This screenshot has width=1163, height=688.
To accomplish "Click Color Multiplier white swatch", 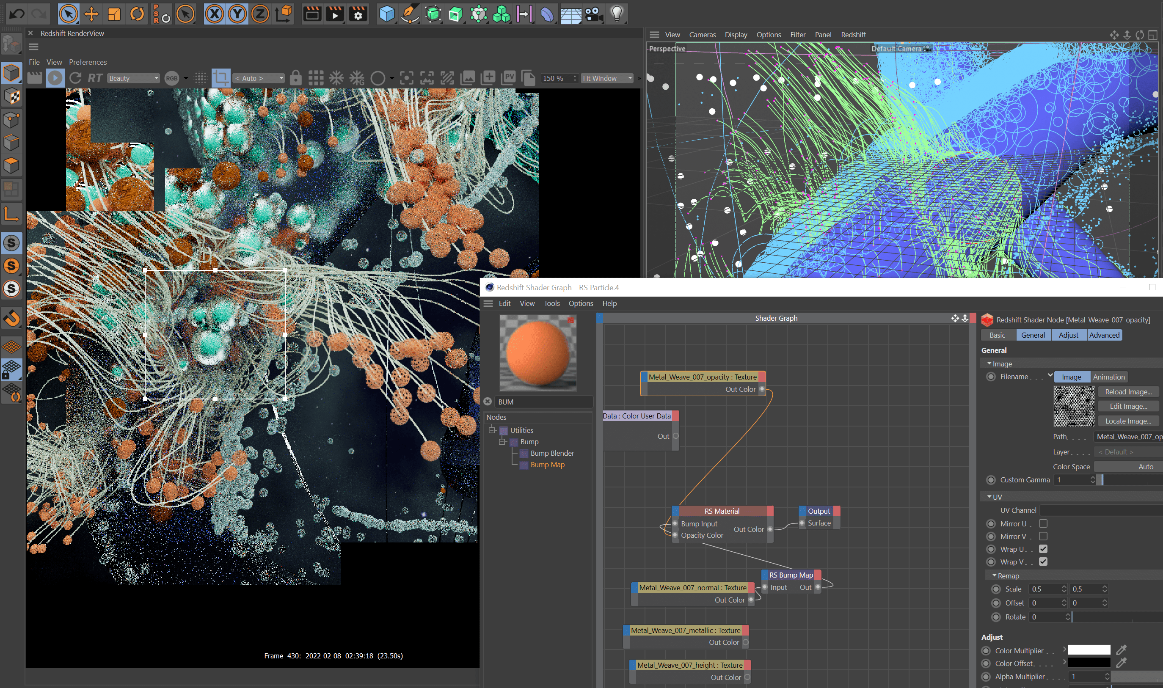I will (x=1089, y=650).
